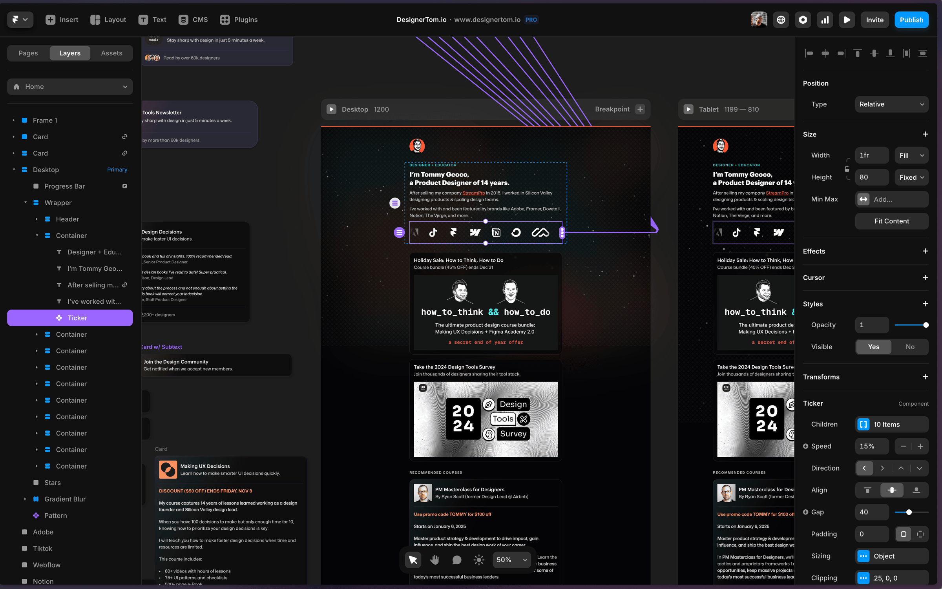942x589 pixels.
Task: Add a Cursor with plus icon
Action: click(x=925, y=277)
